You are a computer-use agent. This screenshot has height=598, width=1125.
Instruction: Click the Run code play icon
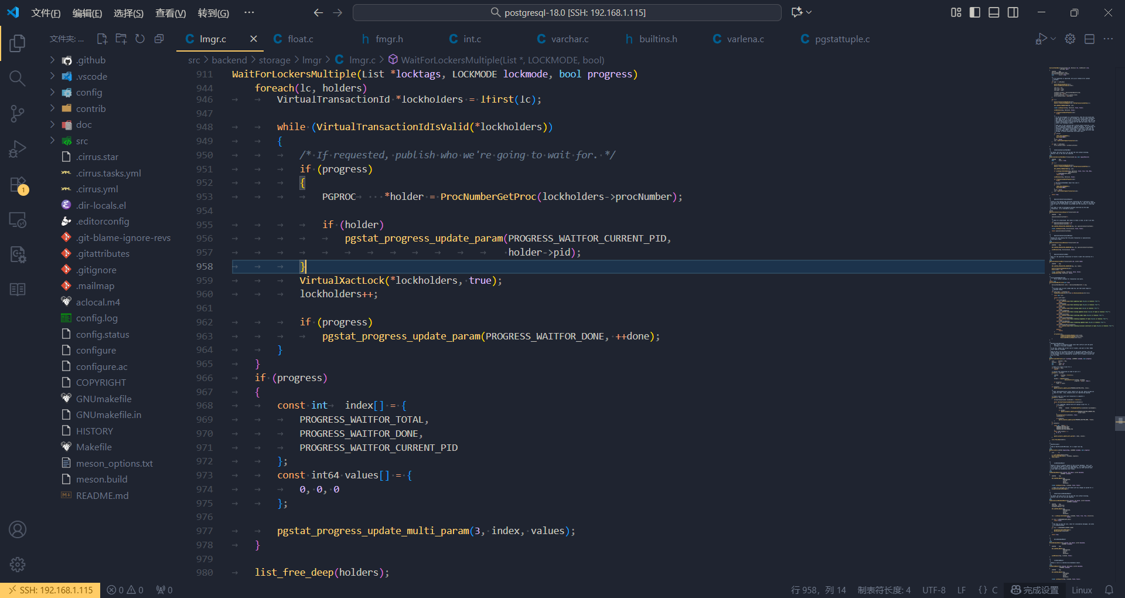click(1040, 39)
